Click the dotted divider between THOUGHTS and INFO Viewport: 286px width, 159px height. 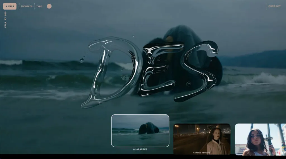[x=34, y=6]
